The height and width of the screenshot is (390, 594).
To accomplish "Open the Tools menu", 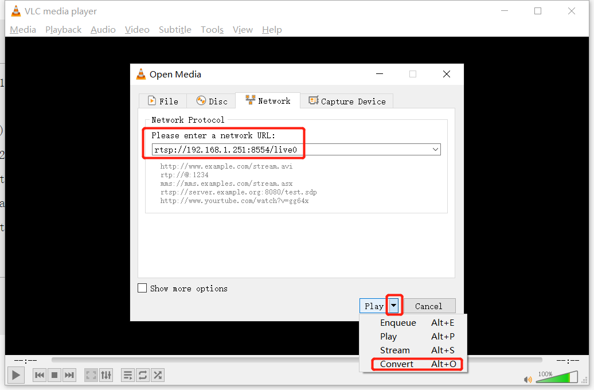I will click(212, 30).
